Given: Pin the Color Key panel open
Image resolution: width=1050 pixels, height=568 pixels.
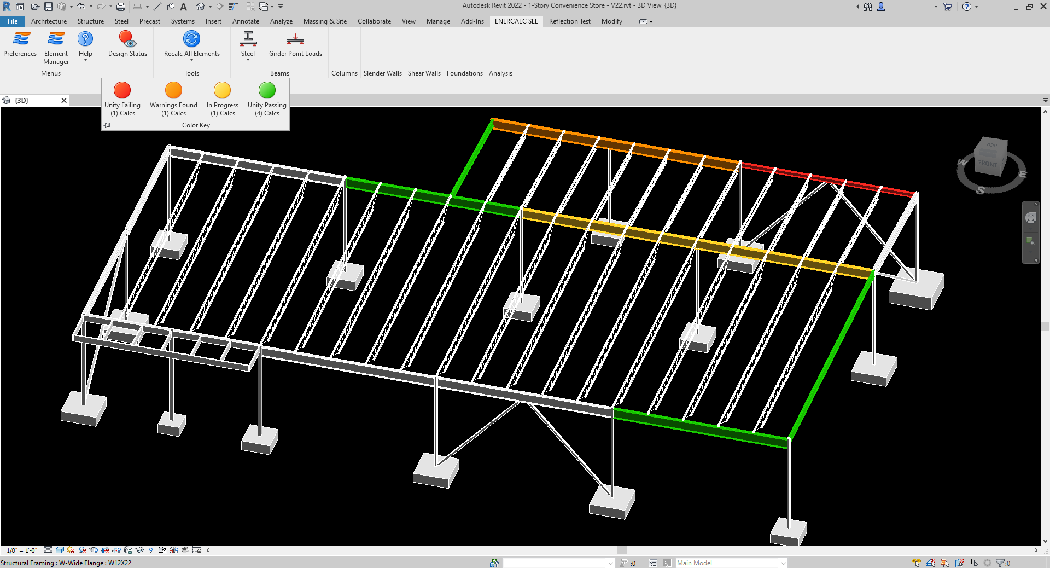Looking at the screenshot, I should [108, 125].
